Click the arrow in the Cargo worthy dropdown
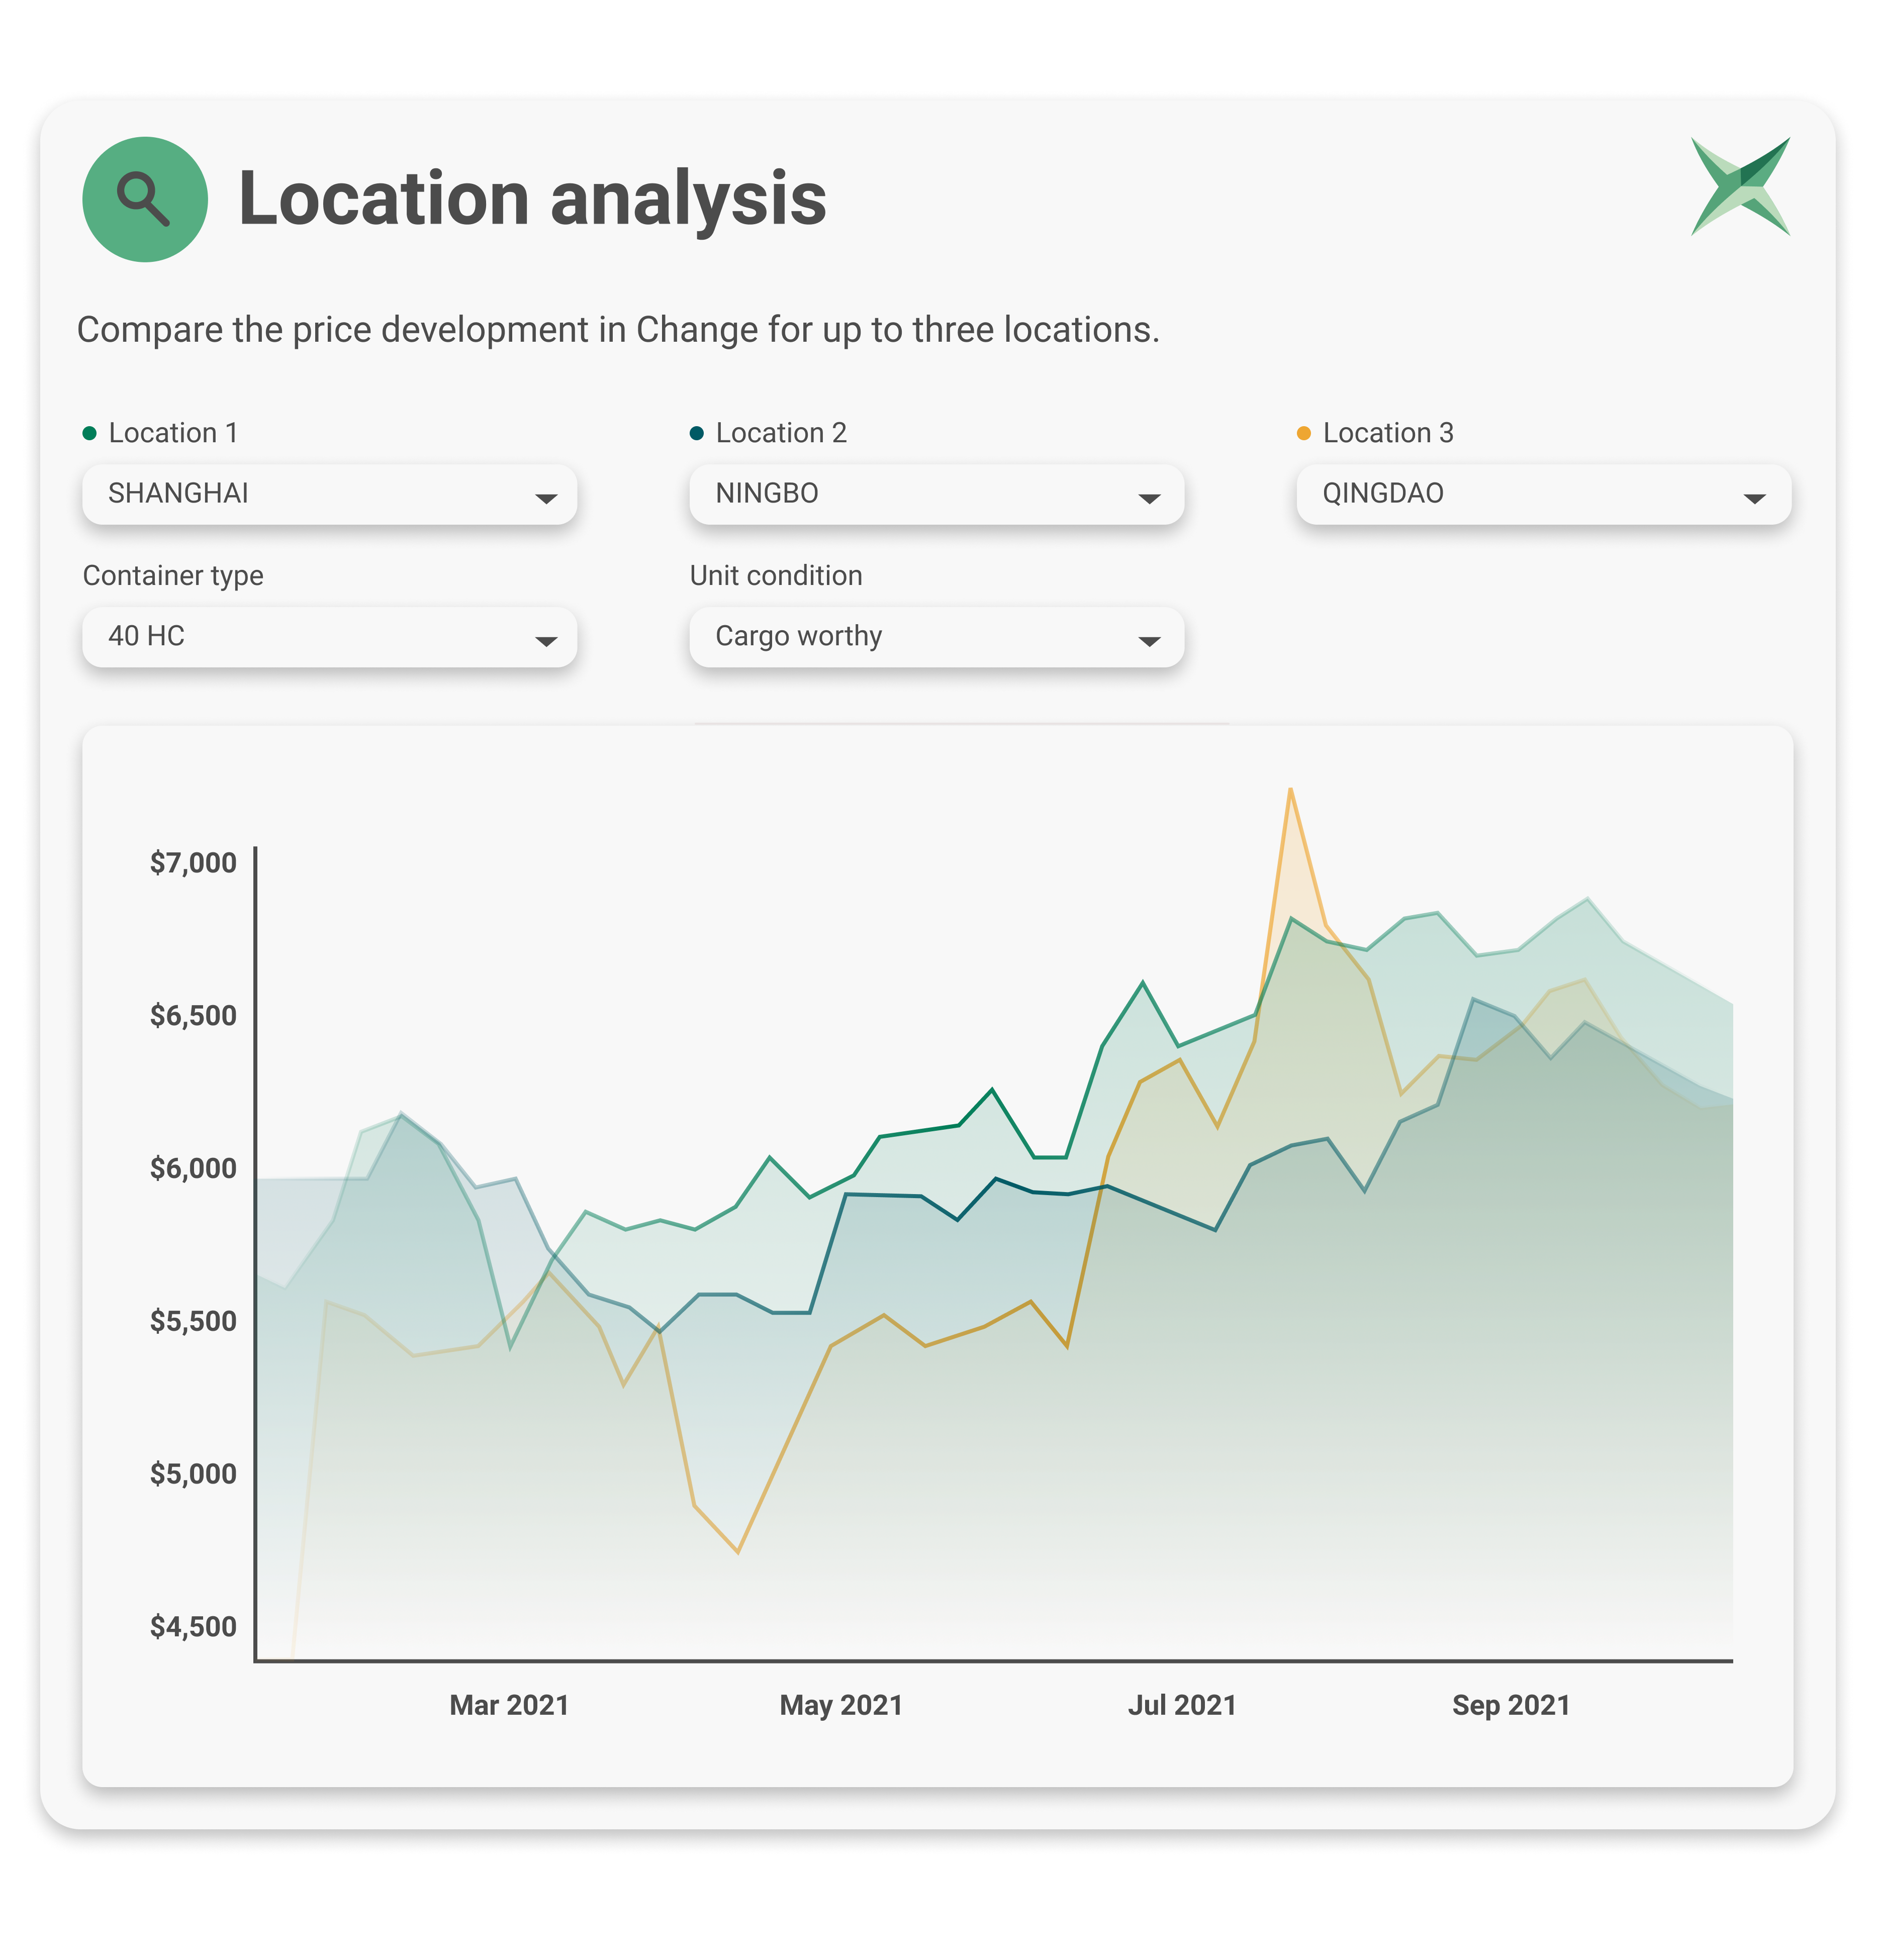The image size is (1878, 1960). click(x=1149, y=641)
